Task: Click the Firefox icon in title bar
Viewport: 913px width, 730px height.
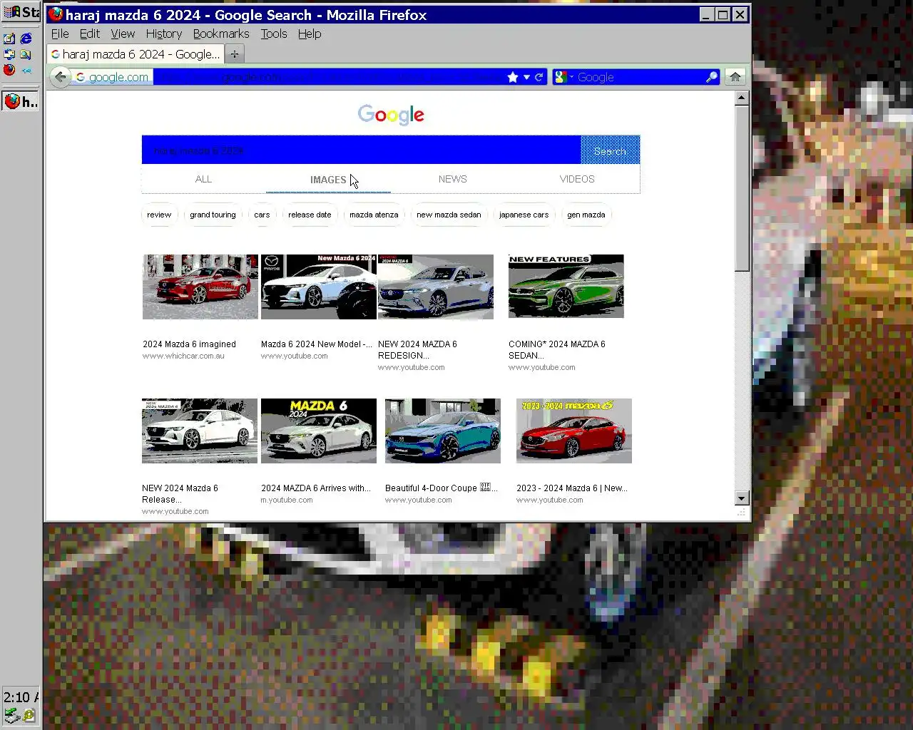Action: tap(56, 14)
